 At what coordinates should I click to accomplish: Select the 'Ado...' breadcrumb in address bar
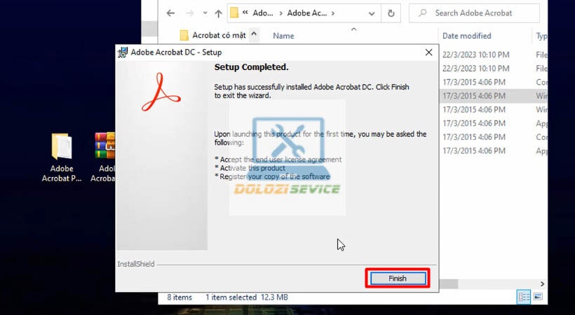pyautogui.click(x=263, y=13)
